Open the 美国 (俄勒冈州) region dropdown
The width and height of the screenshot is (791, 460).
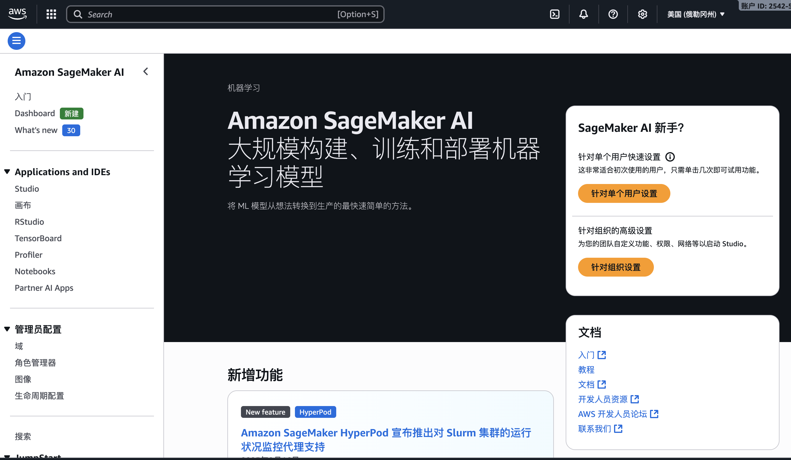tap(695, 14)
